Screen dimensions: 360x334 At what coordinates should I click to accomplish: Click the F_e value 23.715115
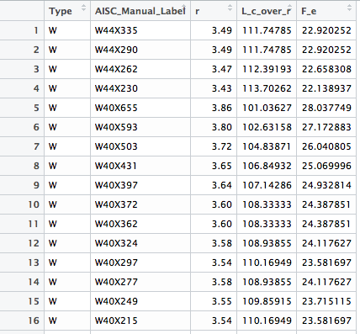(x=326, y=301)
